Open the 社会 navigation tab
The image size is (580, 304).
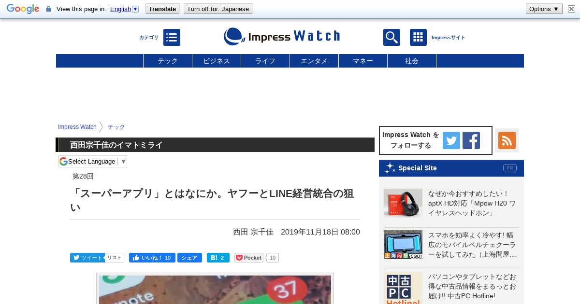pos(412,61)
